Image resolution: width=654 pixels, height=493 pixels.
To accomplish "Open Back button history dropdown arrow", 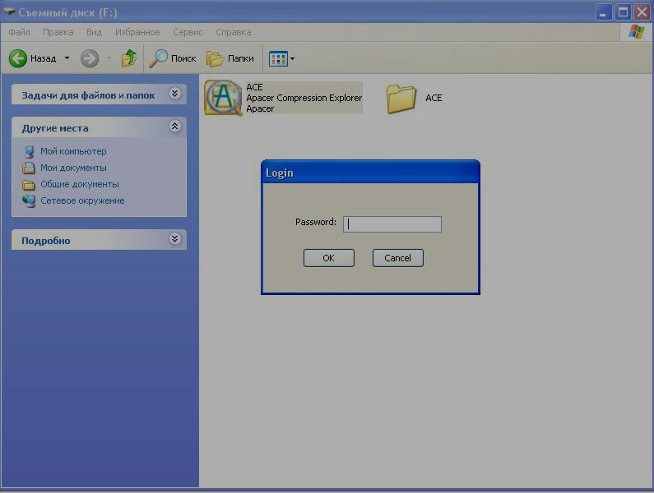I will click(67, 58).
